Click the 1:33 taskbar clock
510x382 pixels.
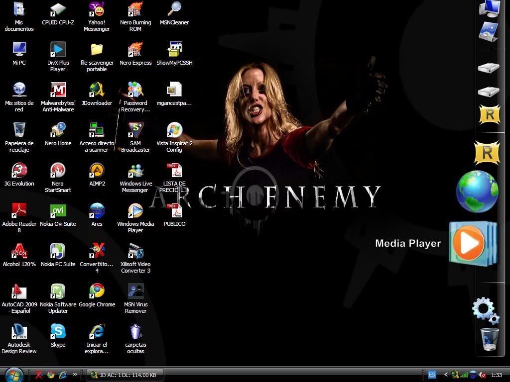click(x=497, y=375)
